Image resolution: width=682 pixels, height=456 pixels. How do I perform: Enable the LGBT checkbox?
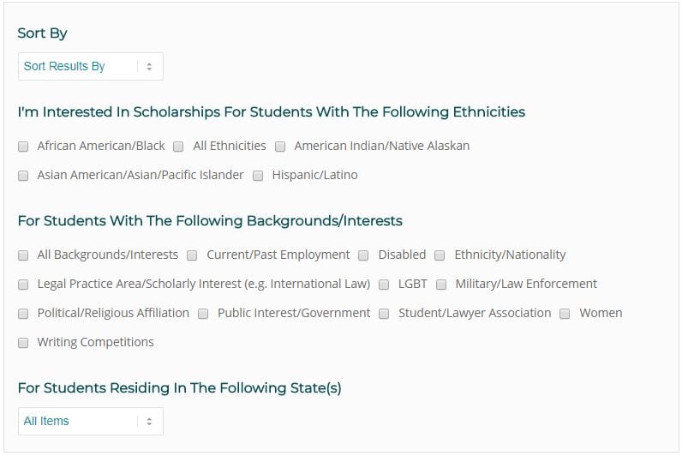[384, 285]
